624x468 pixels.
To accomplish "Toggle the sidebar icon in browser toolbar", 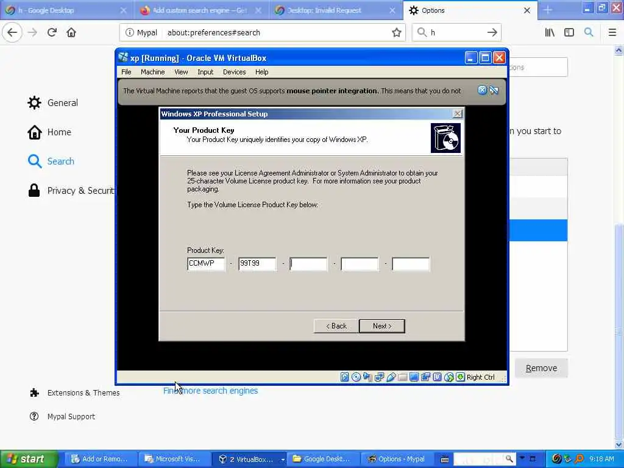I will click(x=569, y=33).
